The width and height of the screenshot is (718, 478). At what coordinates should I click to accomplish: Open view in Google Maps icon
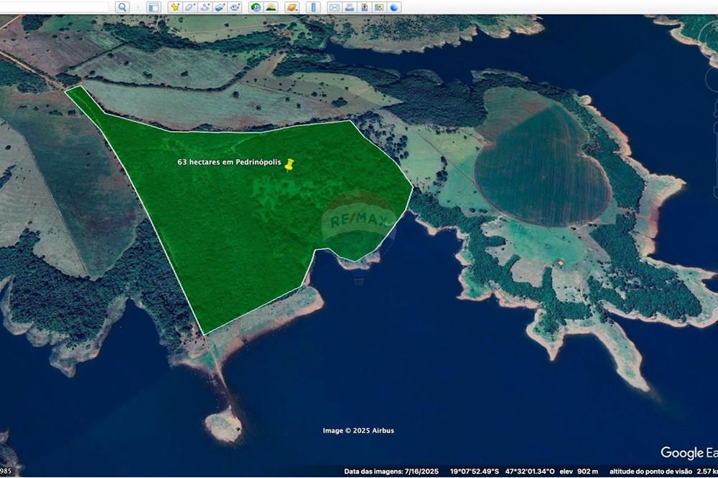pos(380,7)
